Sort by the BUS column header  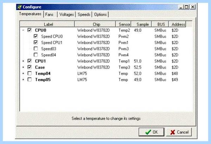pyautogui.click(x=160, y=24)
